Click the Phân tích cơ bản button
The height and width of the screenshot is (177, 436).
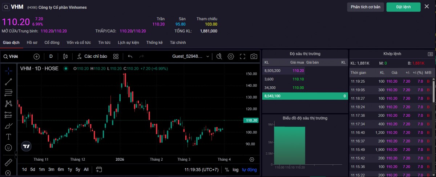pos(366,7)
